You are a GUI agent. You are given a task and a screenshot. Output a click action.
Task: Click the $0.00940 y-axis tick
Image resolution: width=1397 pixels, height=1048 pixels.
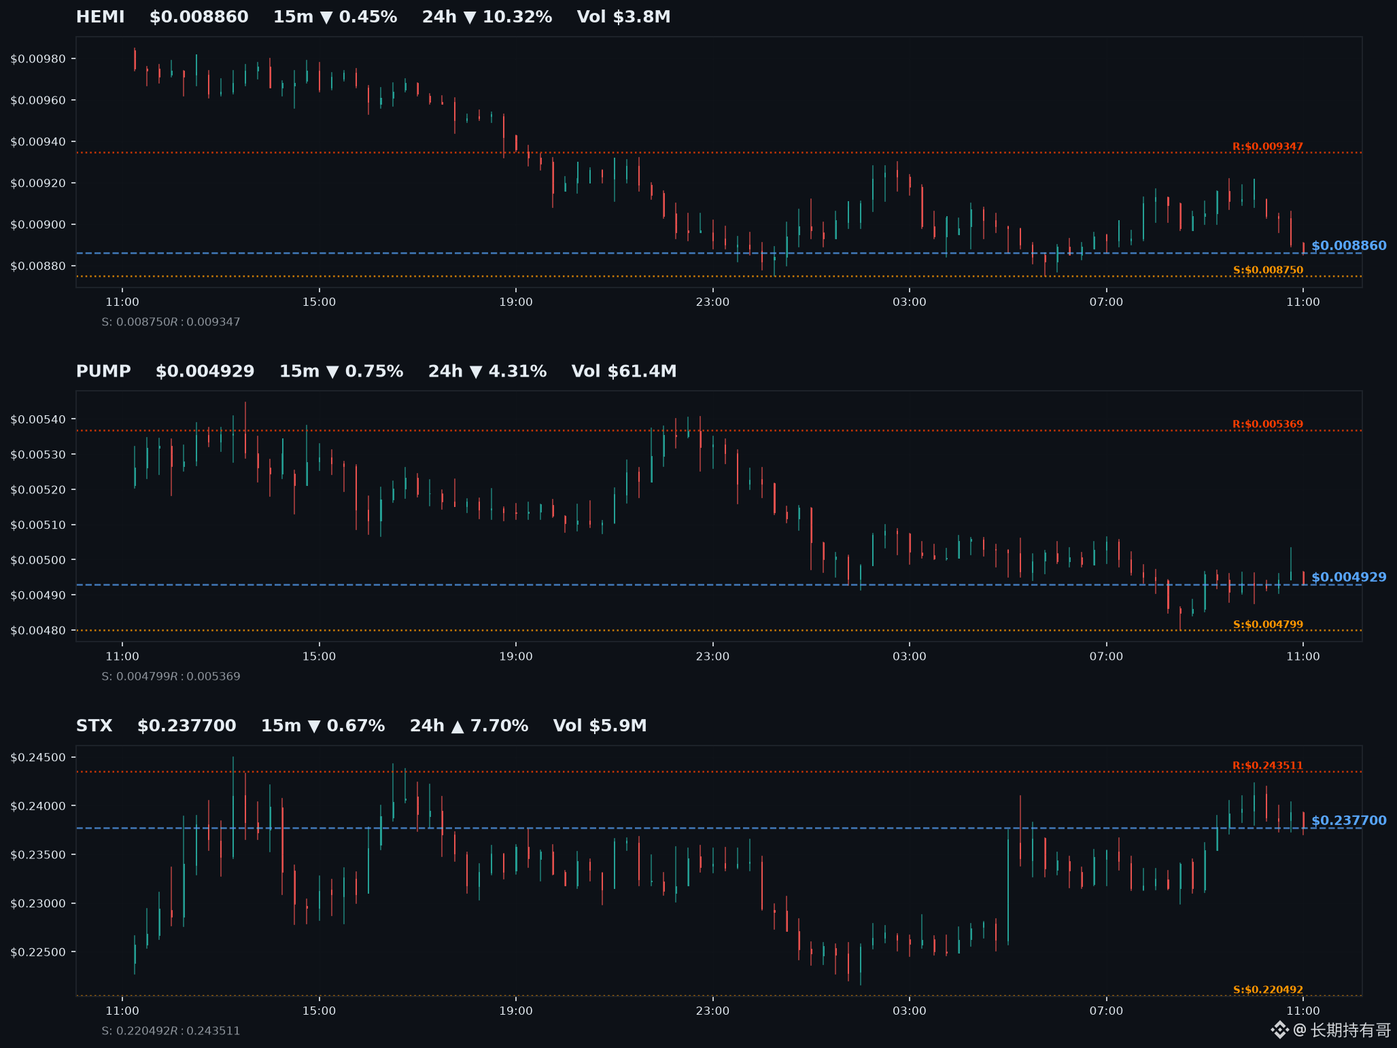[x=38, y=142]
